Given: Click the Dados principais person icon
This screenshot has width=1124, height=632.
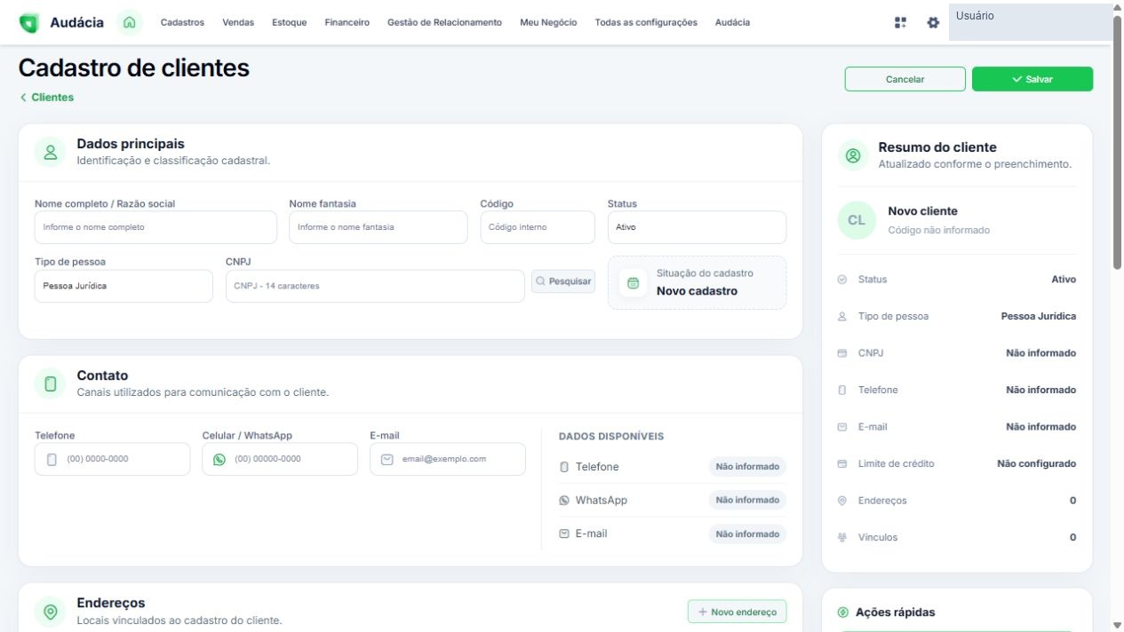Looking at the screenshot, I should click(x=51, y=152).
